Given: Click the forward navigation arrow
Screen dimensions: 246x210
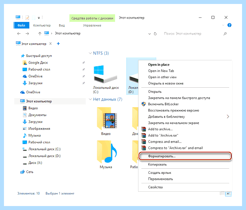Looking at the screenshot, I should tap(27, 34).
